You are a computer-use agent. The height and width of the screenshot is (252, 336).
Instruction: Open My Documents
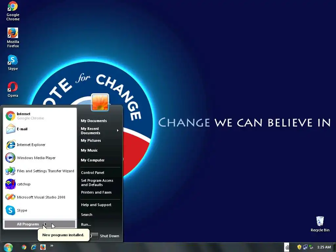pos(94,121)
